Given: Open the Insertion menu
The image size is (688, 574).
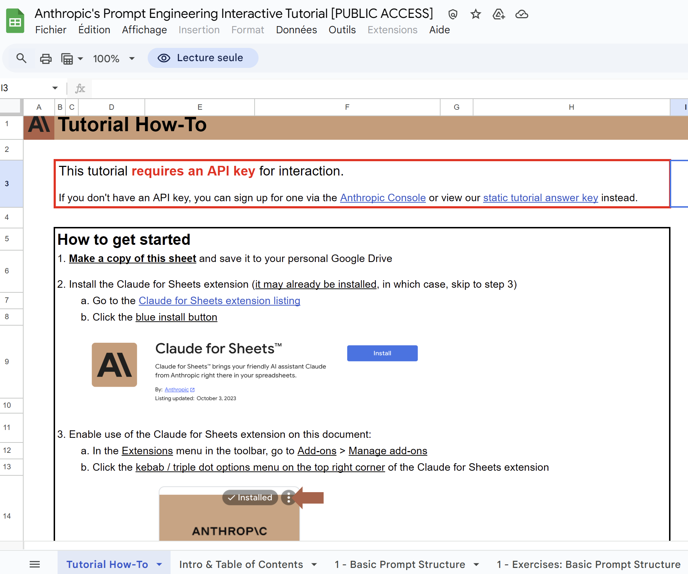Looking at the screenshot, I should click(199, 30).
